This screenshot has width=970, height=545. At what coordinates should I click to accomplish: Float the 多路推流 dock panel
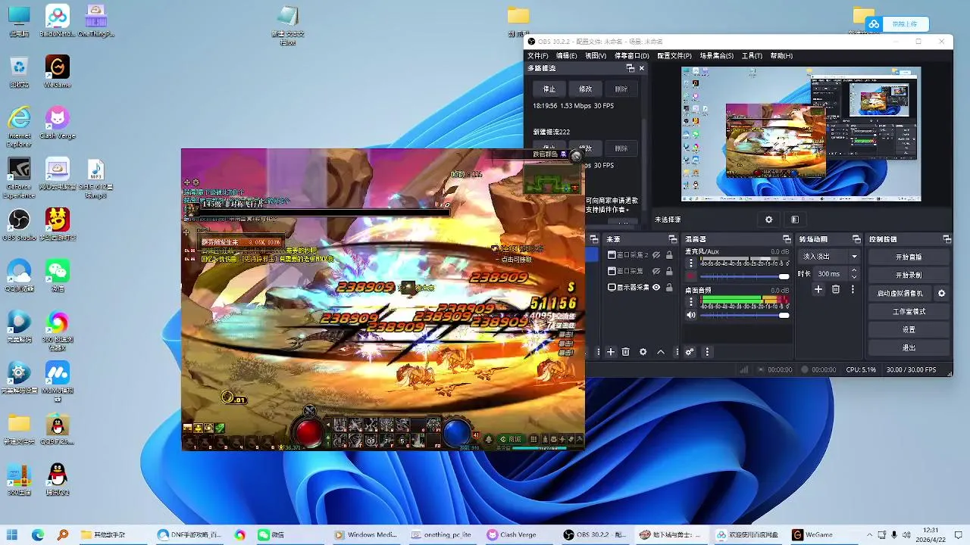pos(630,68)
